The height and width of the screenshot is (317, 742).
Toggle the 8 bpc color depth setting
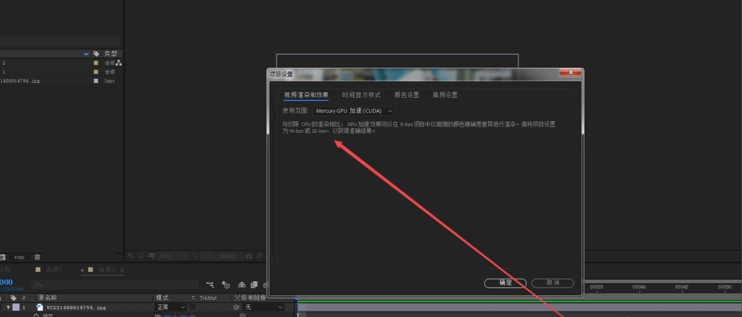pyautogui.click(x=19, y=257)
